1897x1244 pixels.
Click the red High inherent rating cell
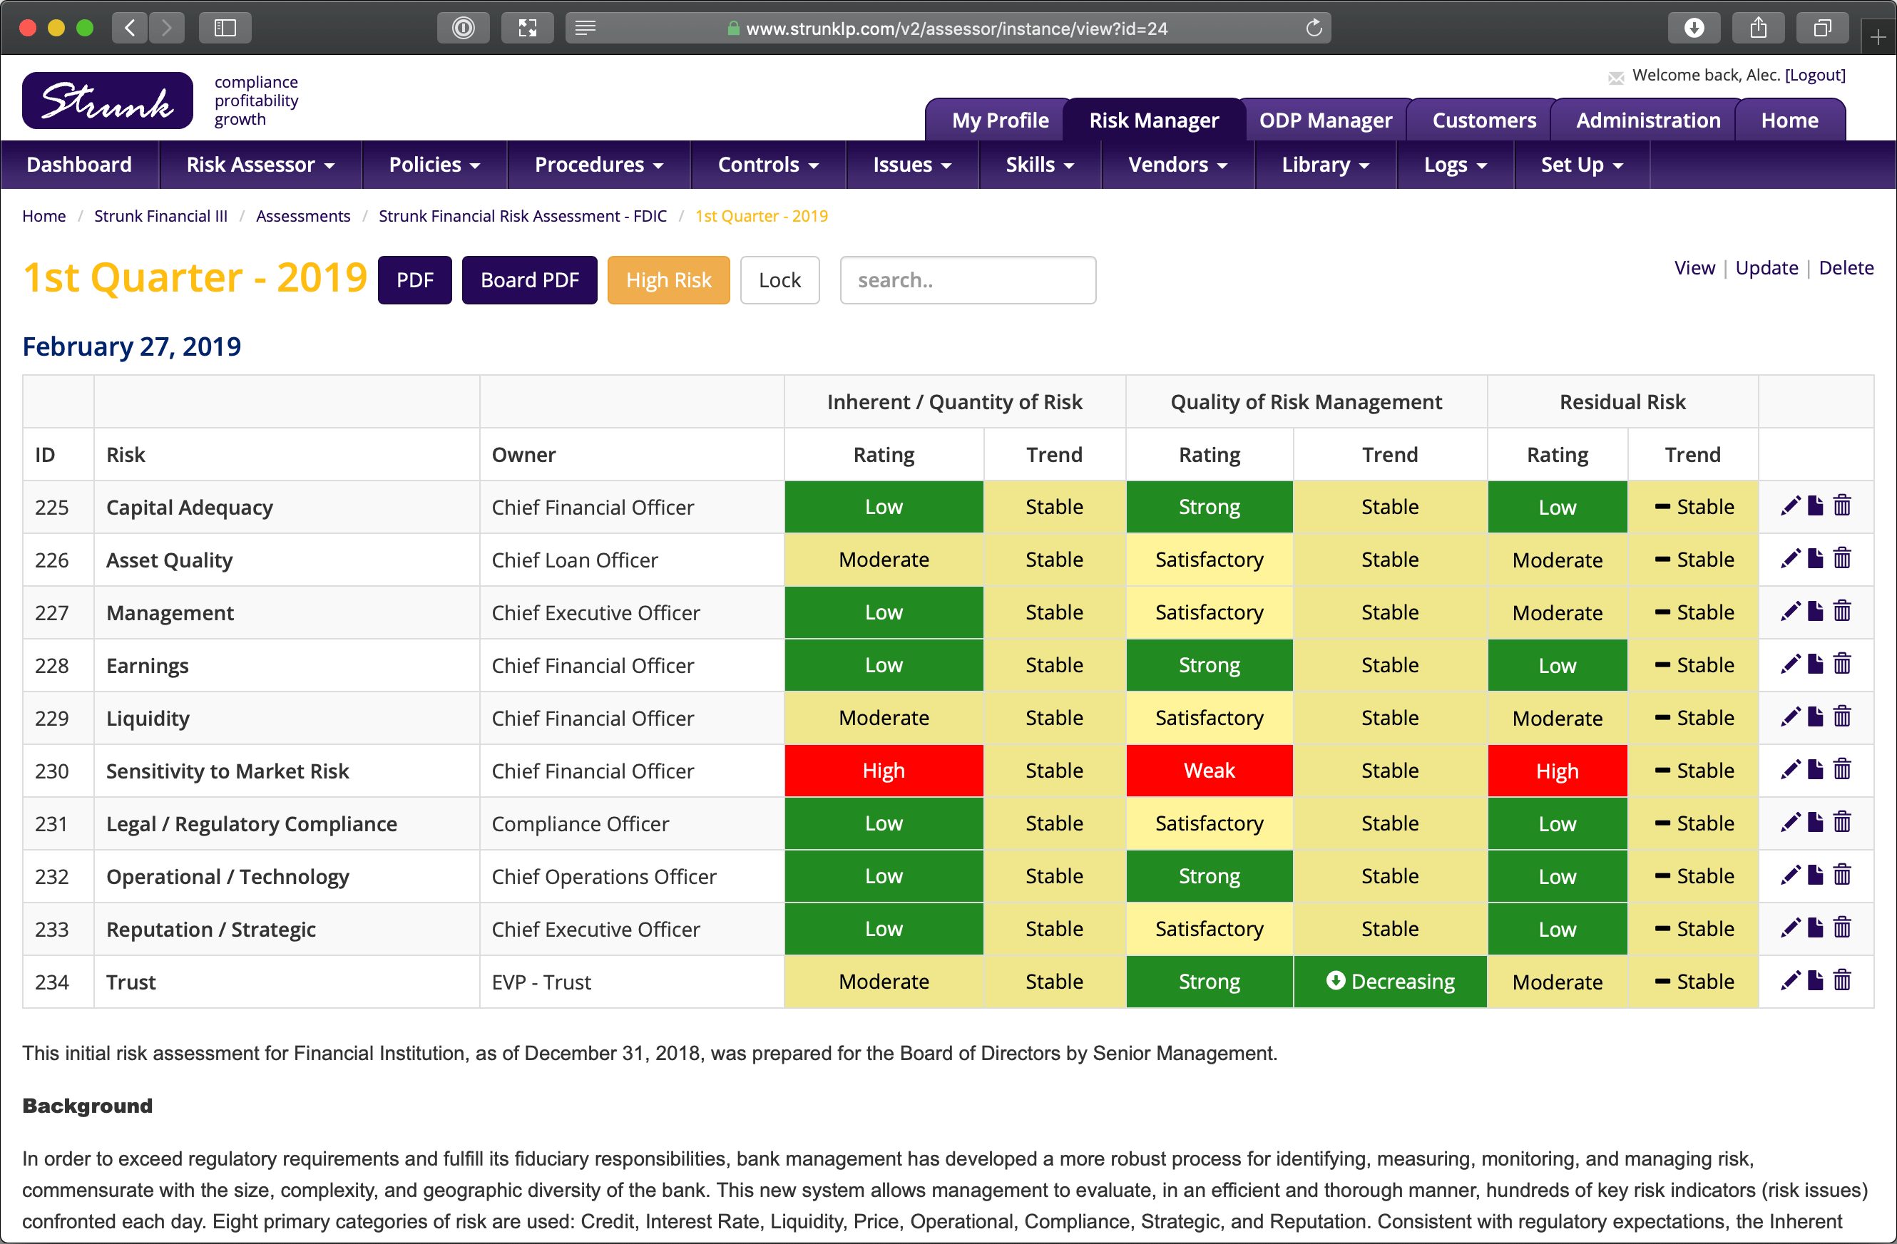(x=883, y=771)
